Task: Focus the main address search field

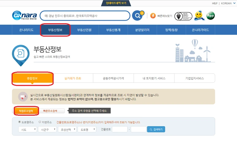Action: click(x=85, y=16)
